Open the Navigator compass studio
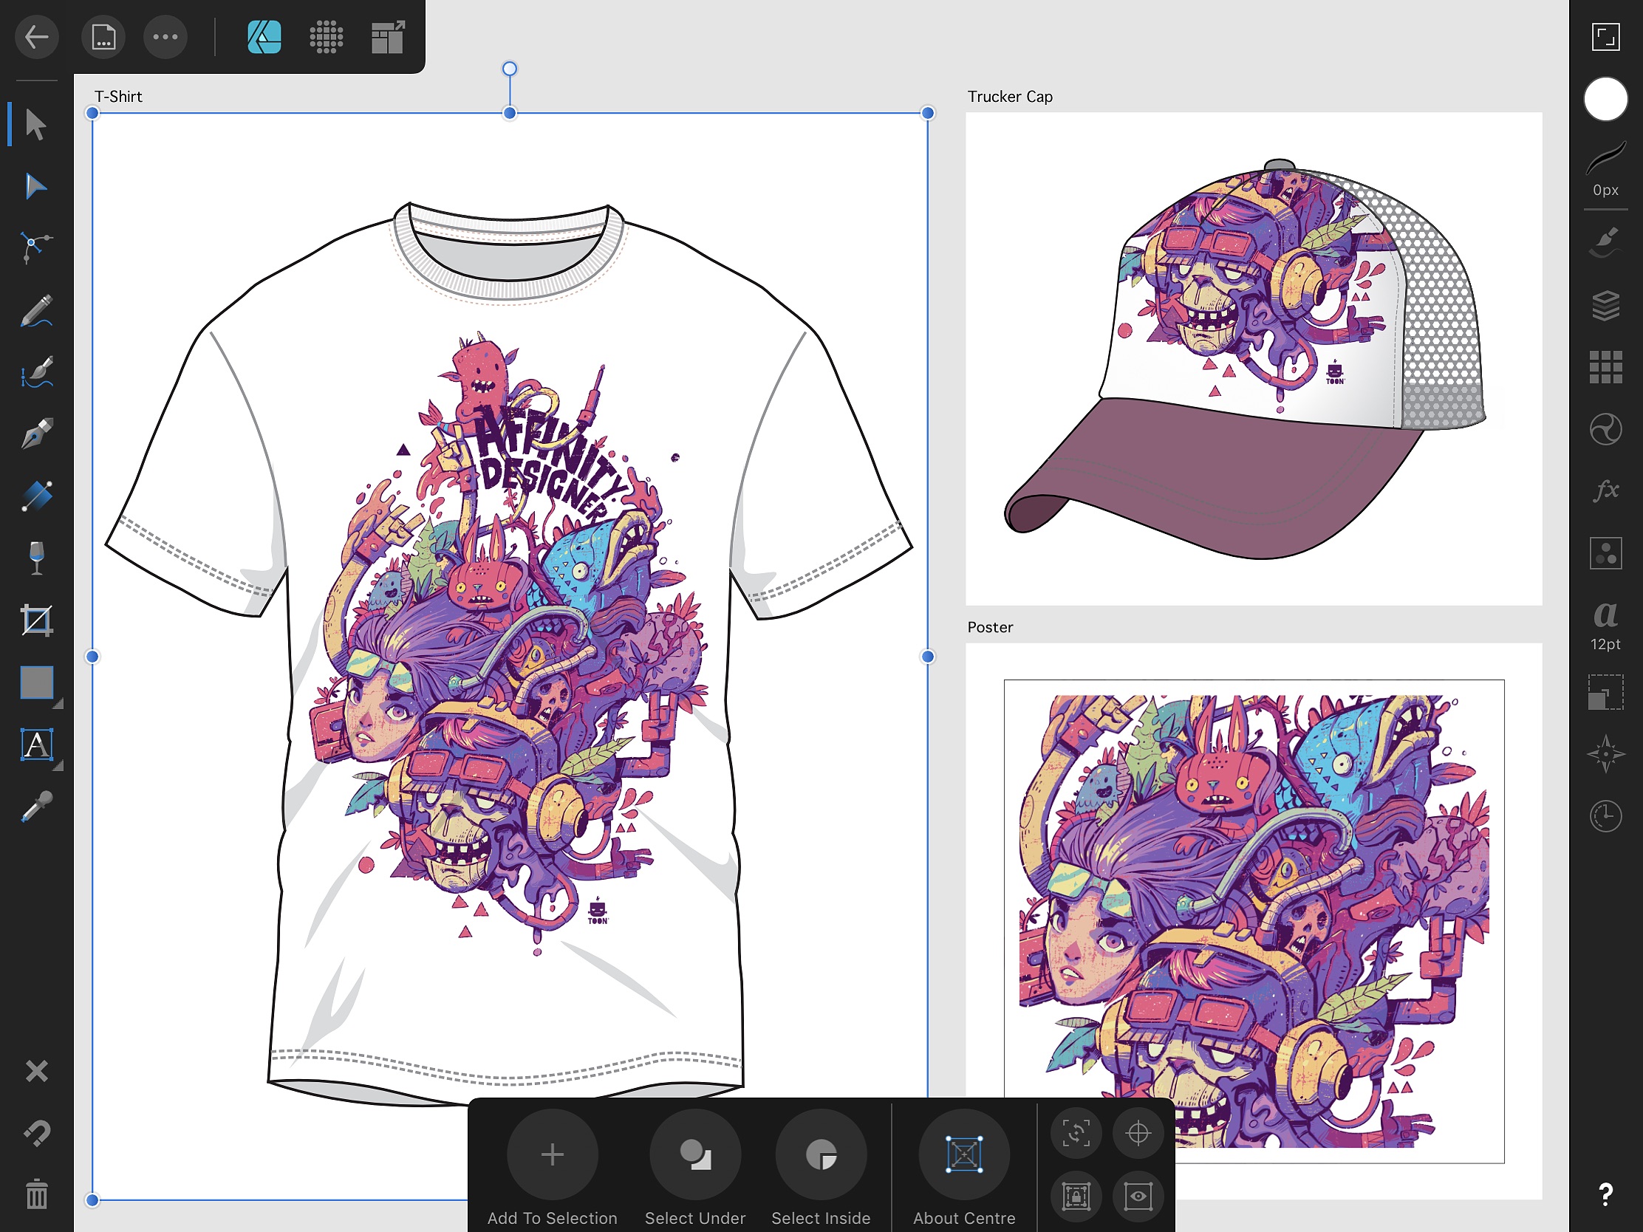This screenshot has height=1232, width=1643. 1605,755
